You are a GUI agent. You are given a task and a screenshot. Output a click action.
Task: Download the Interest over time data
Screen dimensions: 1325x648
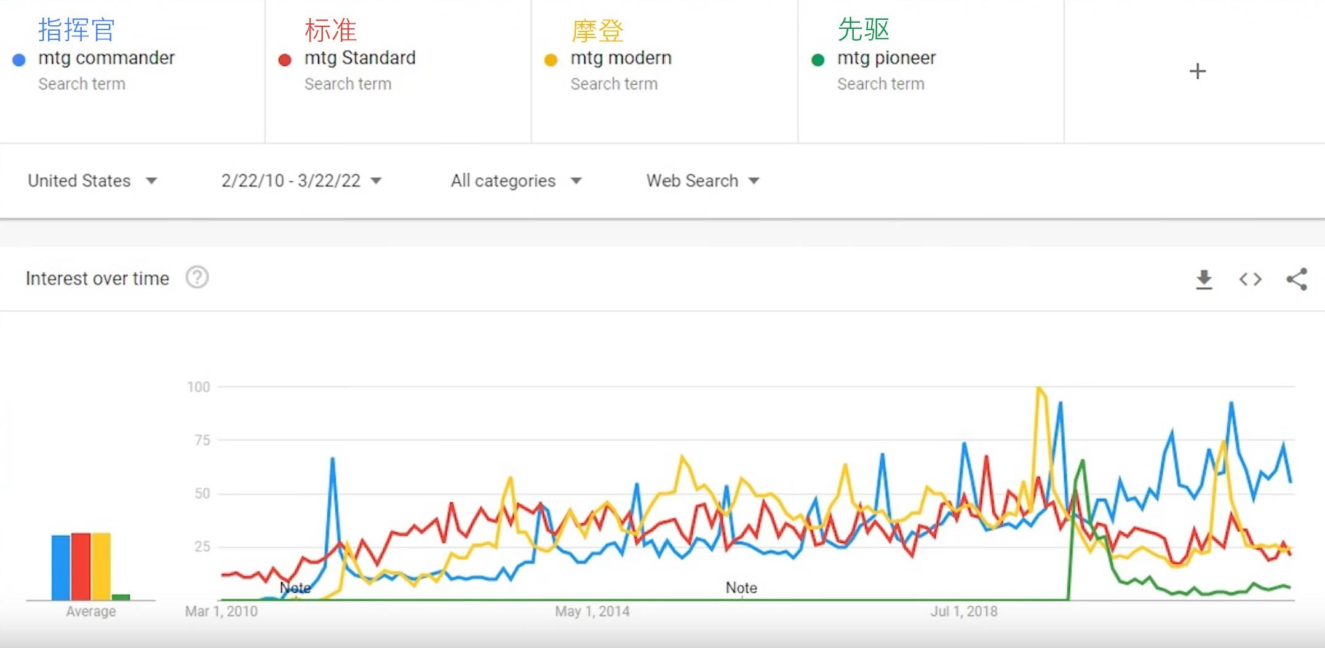click(1204, 279)
